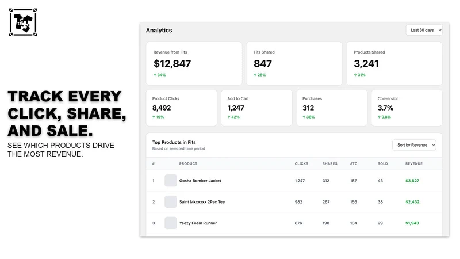460x259 pixels.
Task: Sort by the SHARES column header
Action: (329, 163)
